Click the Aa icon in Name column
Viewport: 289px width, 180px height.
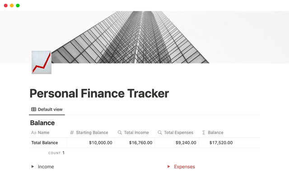pyautogui.click(x=33, y=133)
